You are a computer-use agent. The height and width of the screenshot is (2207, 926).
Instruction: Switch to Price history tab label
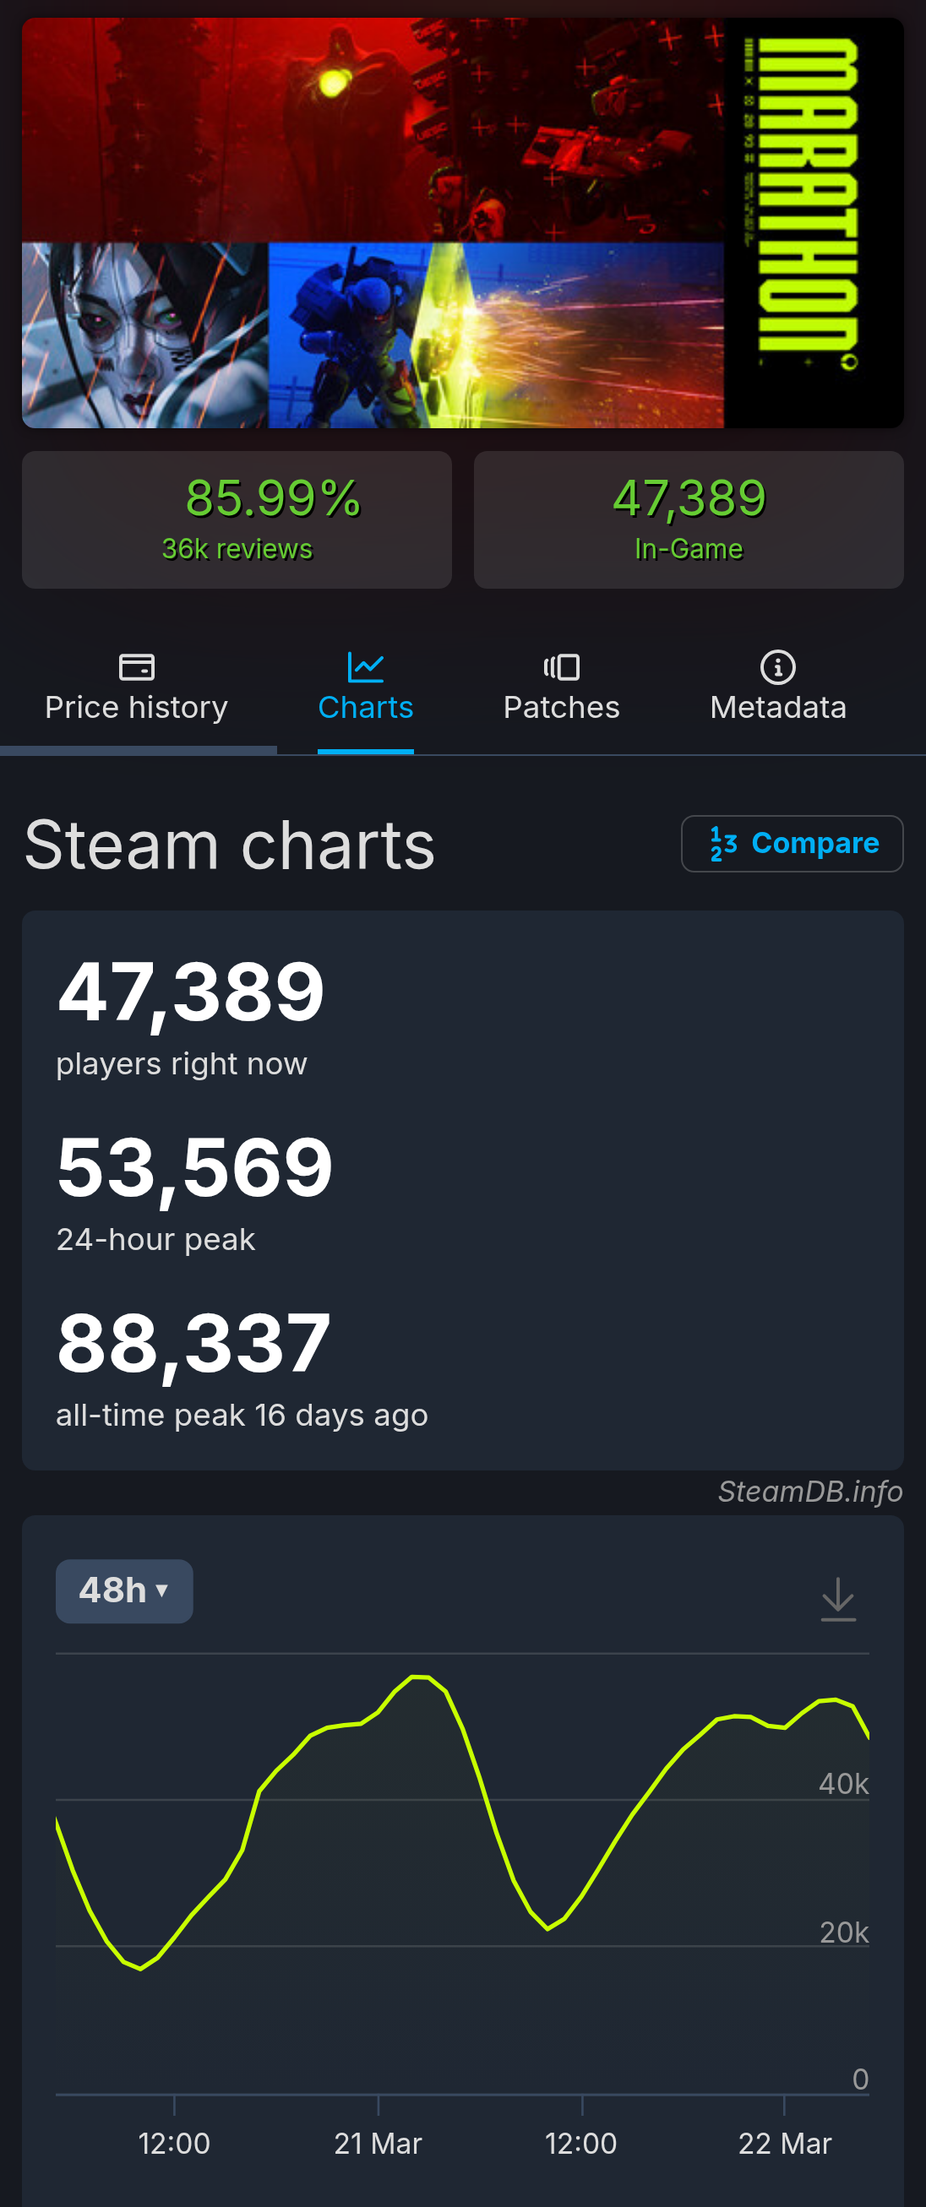click(x=136, y=708)
